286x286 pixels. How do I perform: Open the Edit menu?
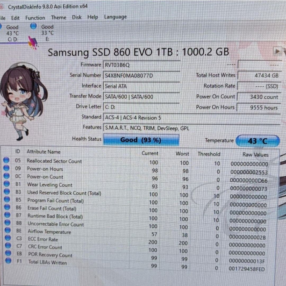click(x=15, y=18)
